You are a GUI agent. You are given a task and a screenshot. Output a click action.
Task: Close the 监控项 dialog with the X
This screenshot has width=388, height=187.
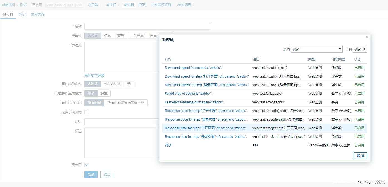[367, 37]
